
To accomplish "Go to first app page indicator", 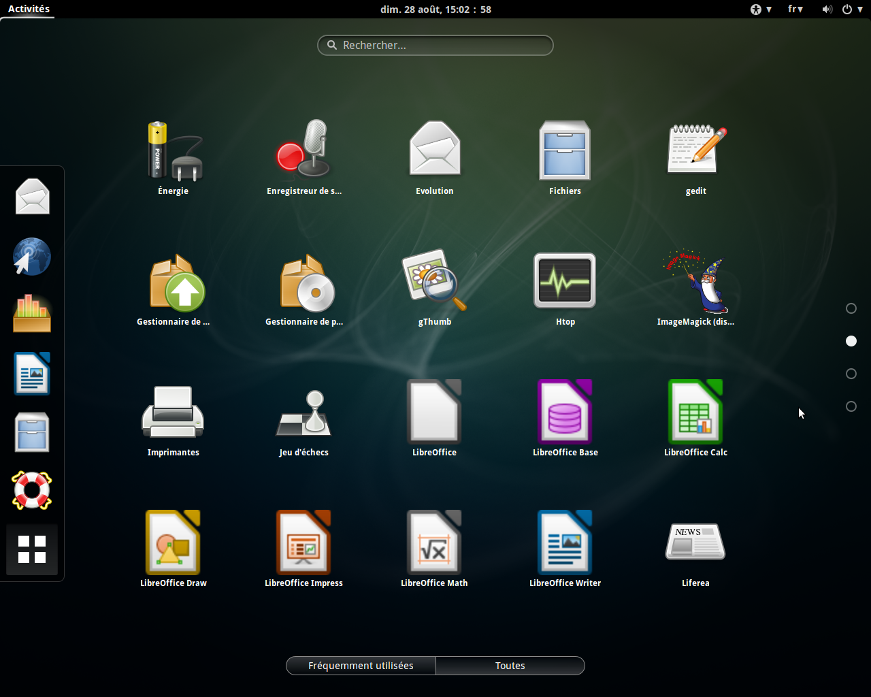I will click(x=851, y=308).
